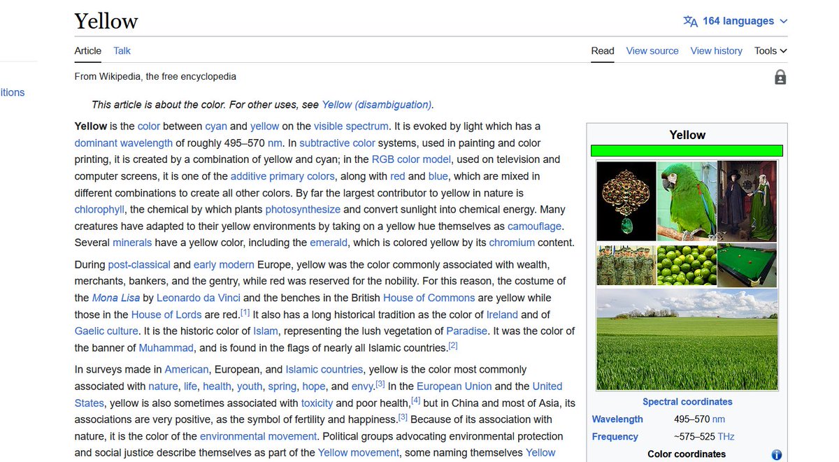Image resolution: width=839 pixels, height=462 pixels.
Task: Select the Read tab
Action: (603, 50)
